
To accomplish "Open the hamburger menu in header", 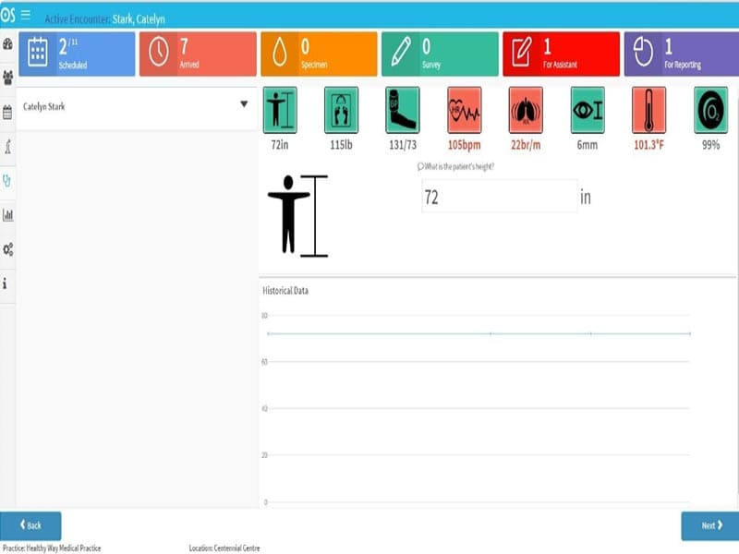I will click(x=26, y=15).
